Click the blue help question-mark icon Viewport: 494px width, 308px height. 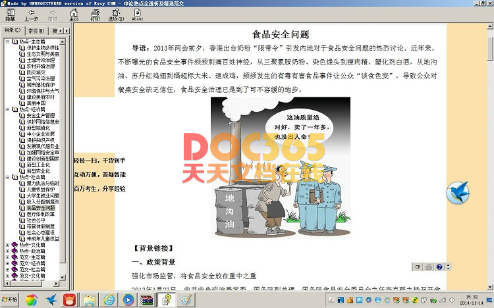[439, 267]
